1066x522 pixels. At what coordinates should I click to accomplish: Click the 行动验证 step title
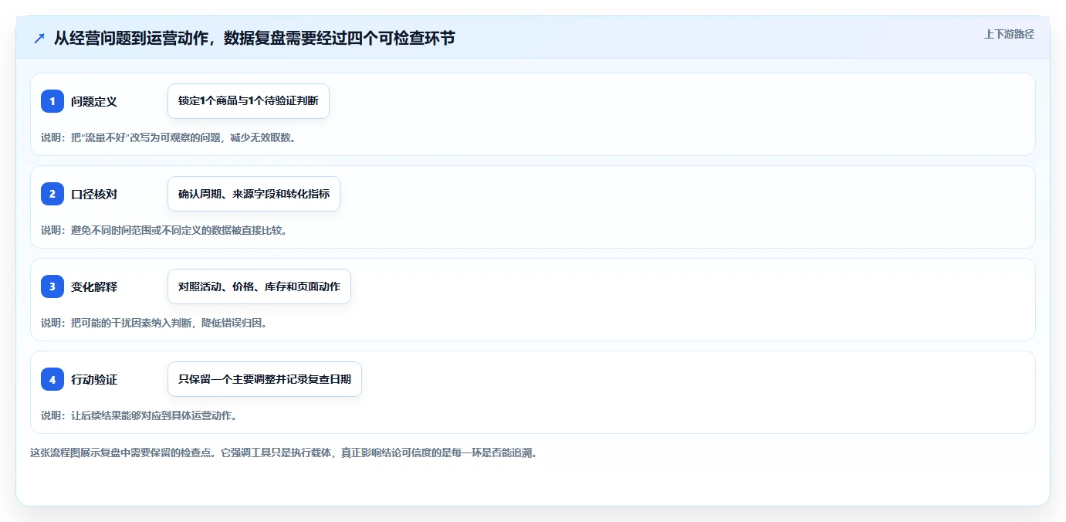tap(94, 379)
